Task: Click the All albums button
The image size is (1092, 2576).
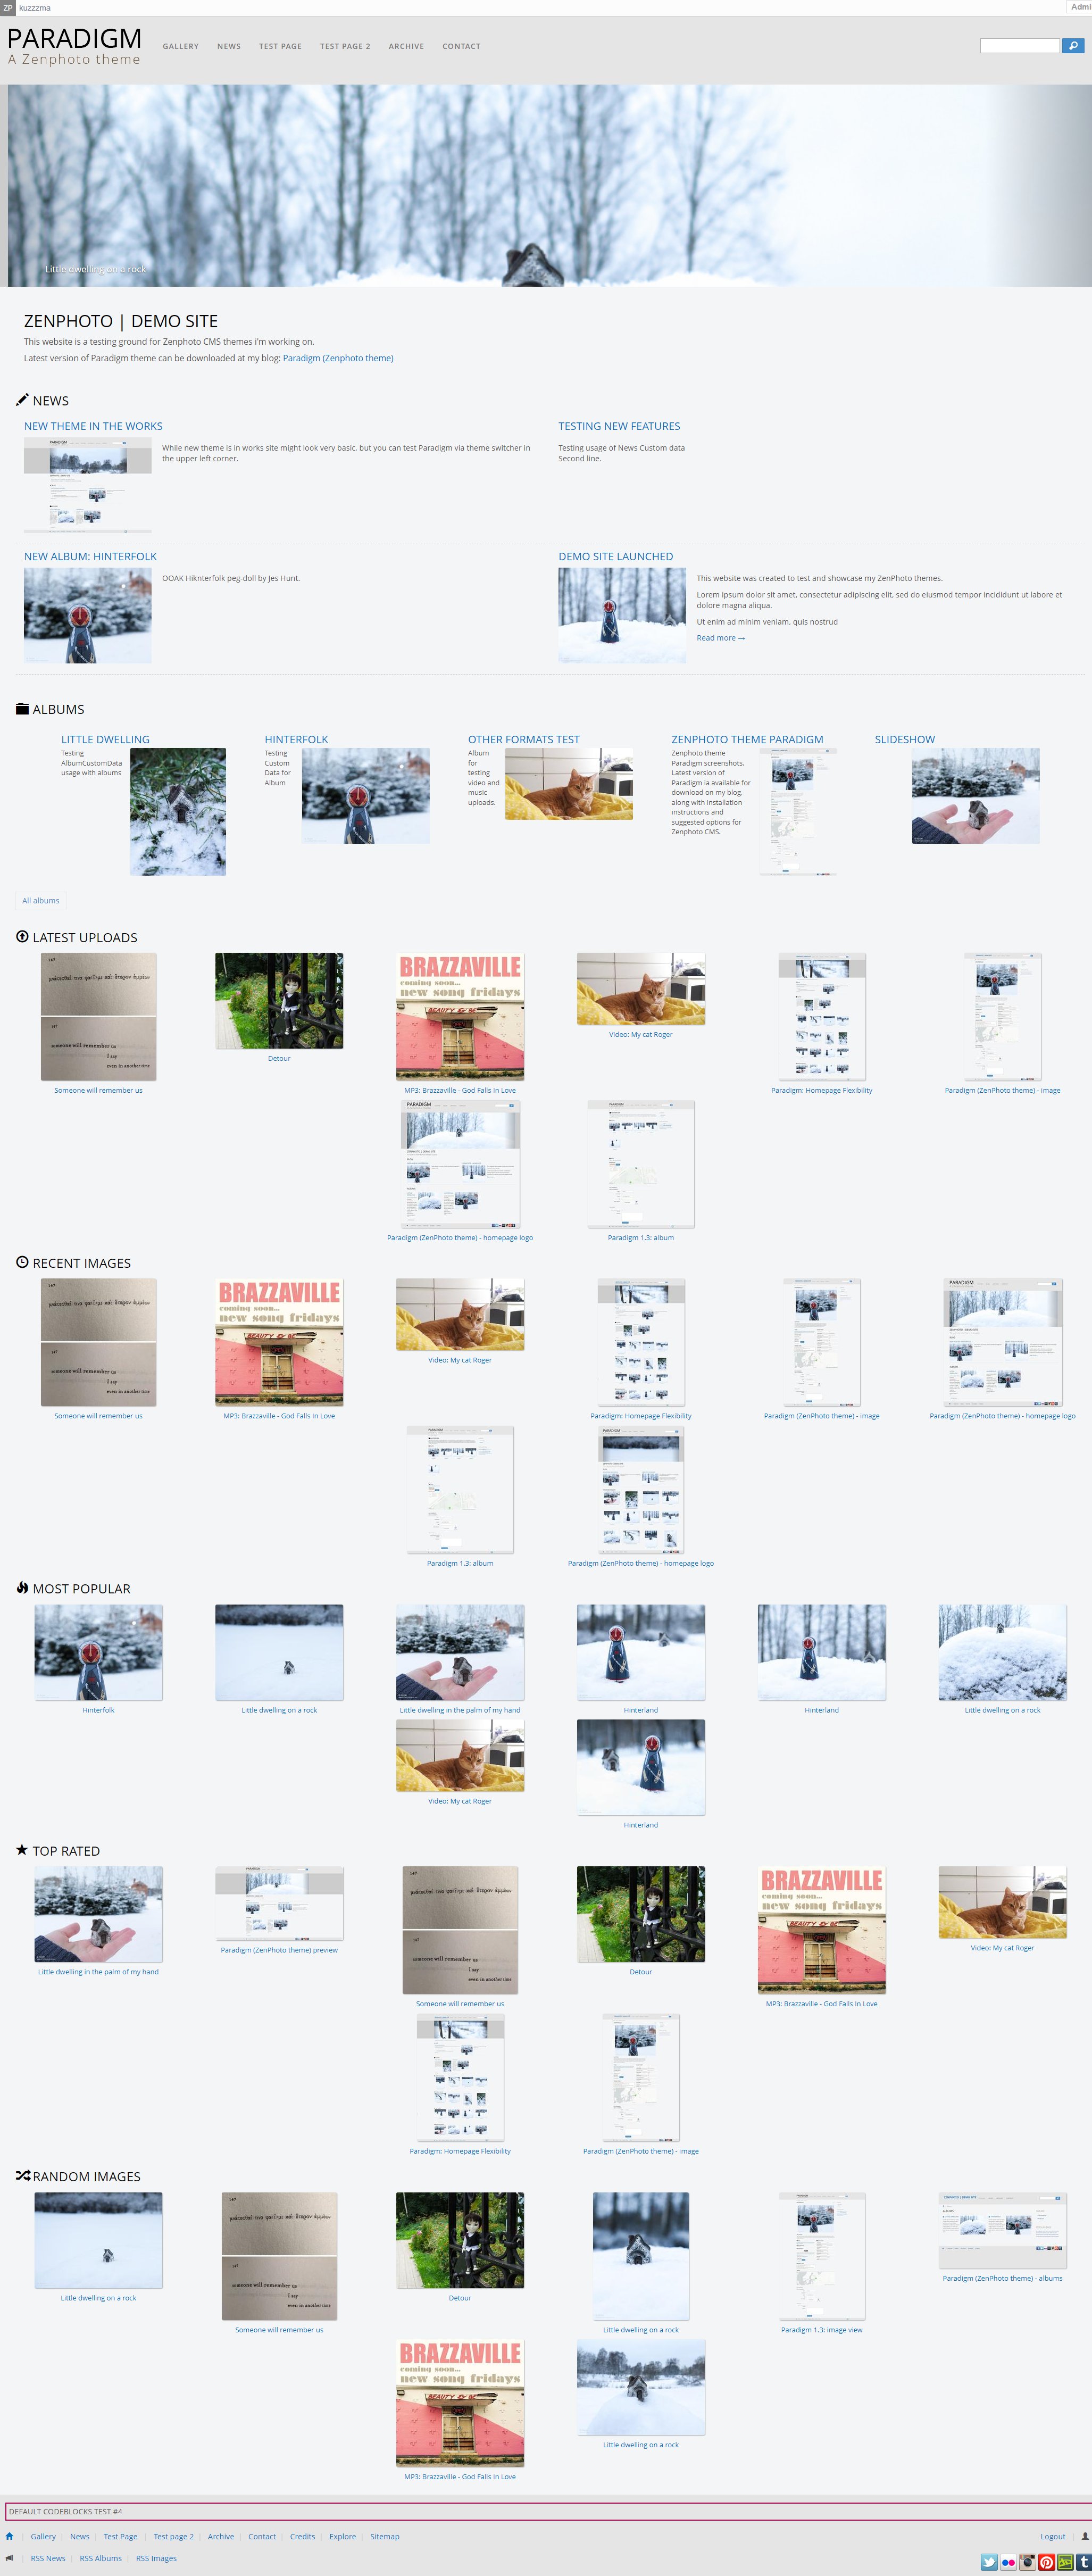Action: [x=41, y=900]
